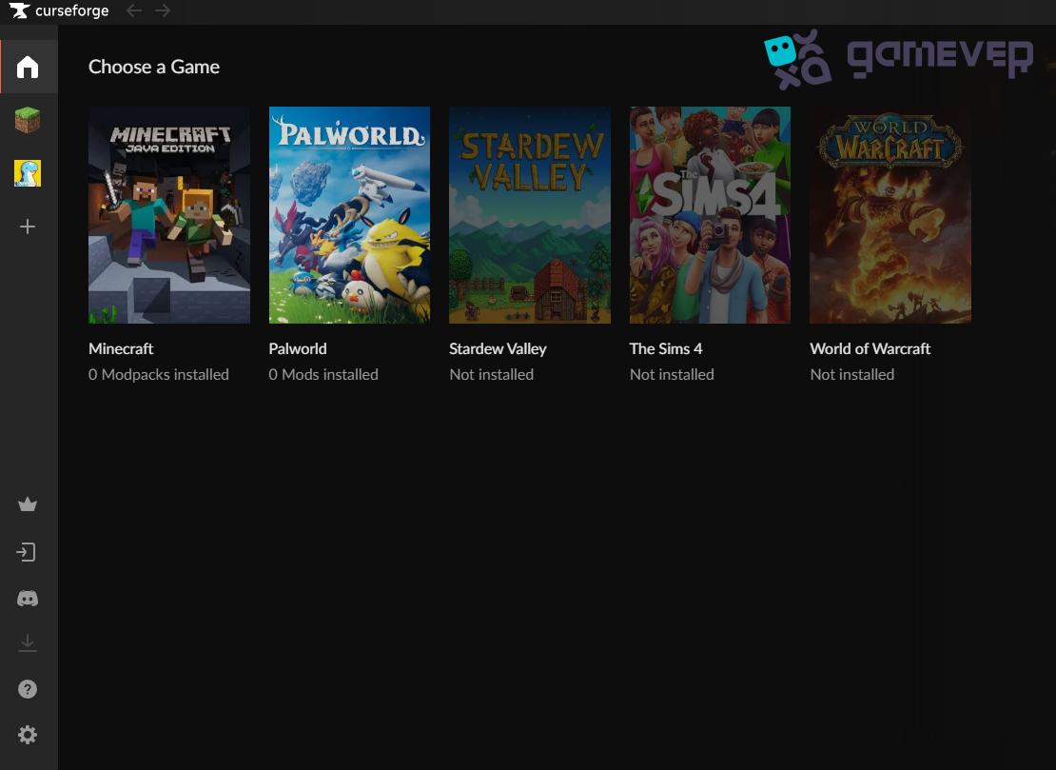Image resolution: width=1056 pixels, height=770 pixels.
Task: Click the back navigation arrow
Action: pos(133,10)
